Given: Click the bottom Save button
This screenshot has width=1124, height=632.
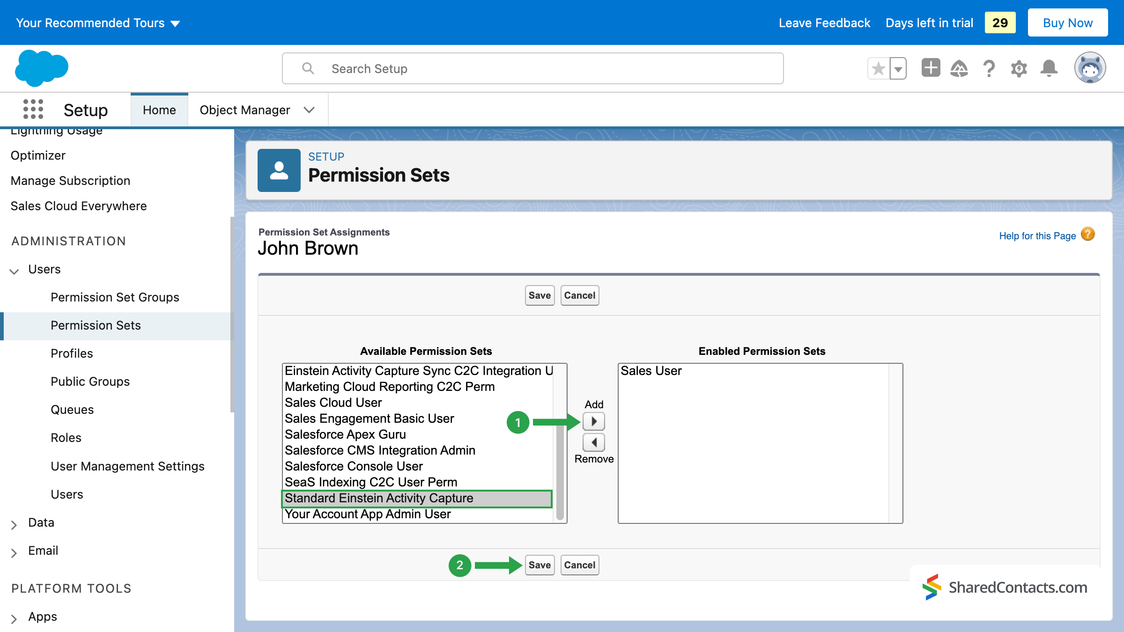Looking at the screenshot, I should point(540,565).
